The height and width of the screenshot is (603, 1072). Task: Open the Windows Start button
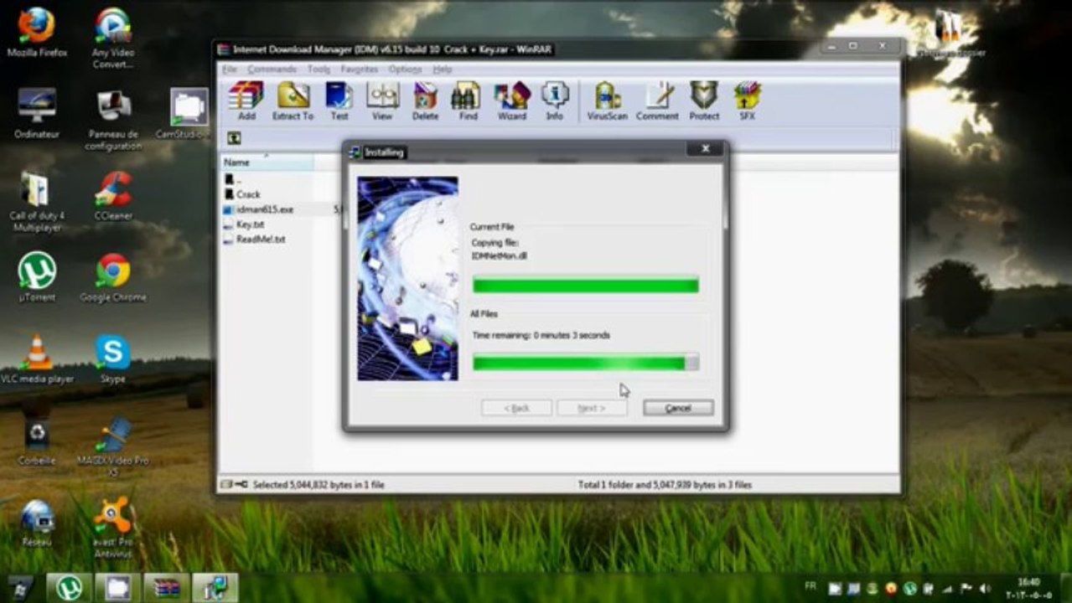coord(20,587)
